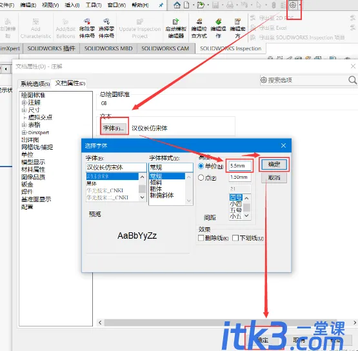Click 编辑检查方式 in the ribbon
This screenshot has width=358, height=351.
pos(199,28)
